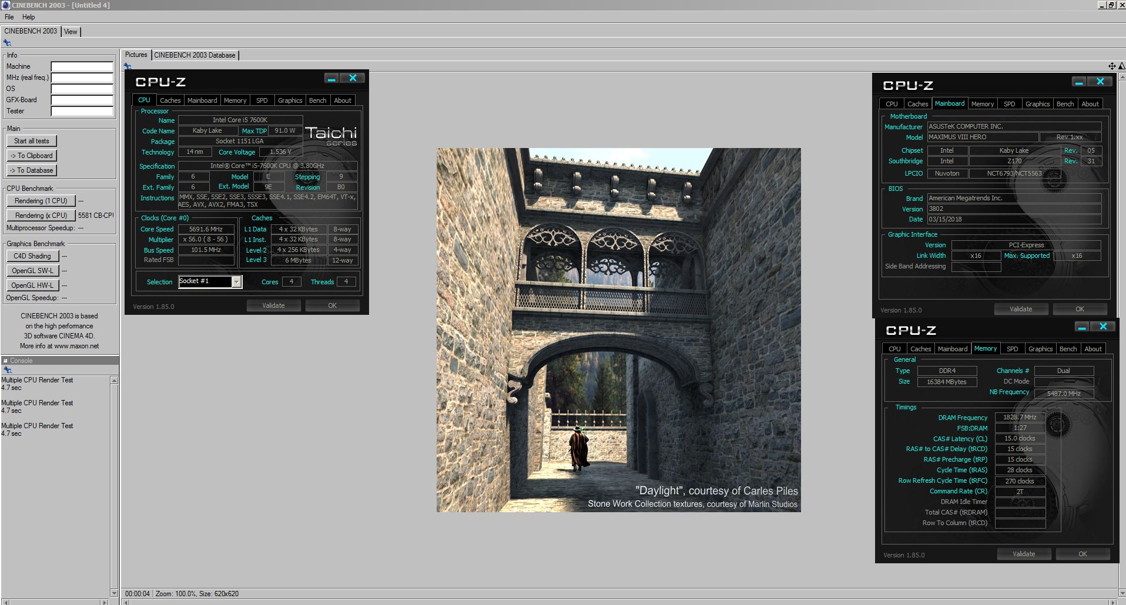Screen dimensions: 1126x605
Task: Click the MAXIMUS VIII HERO model field
Action: (x=983, y=137)
